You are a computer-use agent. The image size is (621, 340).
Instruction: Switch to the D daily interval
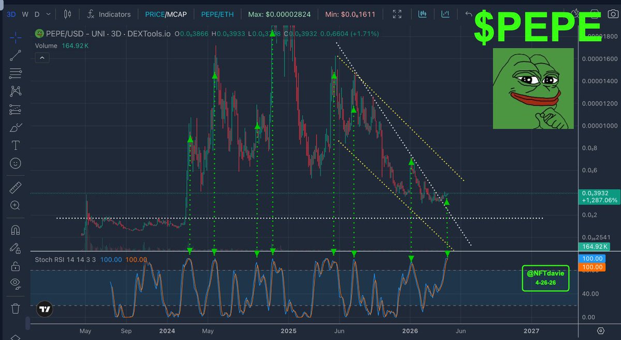pos(36,14)
